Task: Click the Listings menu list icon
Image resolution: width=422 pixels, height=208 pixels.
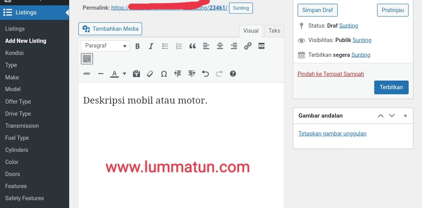Action: [7, 12]
